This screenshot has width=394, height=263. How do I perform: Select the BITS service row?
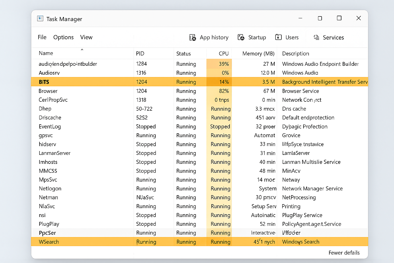click(200, 82)
